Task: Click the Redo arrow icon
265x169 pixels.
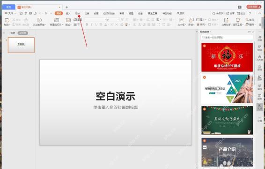Action: 46,13
